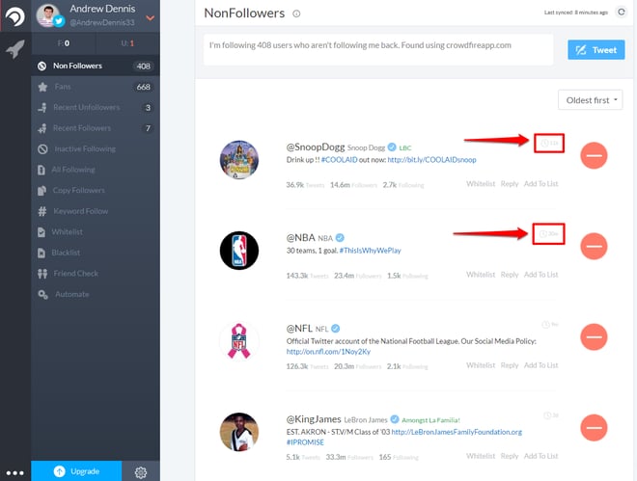
Task: Open the settings gear icon
Action: point(141,472)
